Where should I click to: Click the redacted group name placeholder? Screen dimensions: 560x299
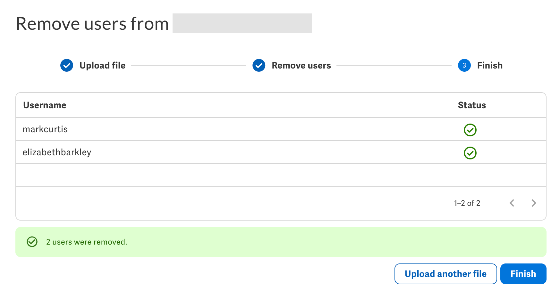coord(242,23)
